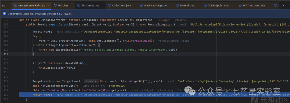Click the class icon on TCPTransport.class tab

(240, 6)
